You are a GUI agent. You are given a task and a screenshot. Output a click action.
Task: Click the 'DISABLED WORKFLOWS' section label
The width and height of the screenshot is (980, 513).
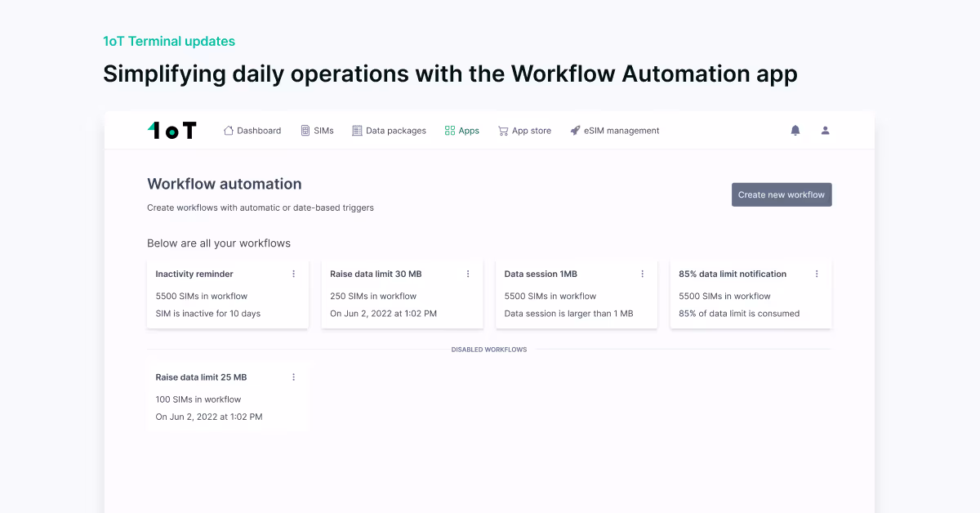489,350
